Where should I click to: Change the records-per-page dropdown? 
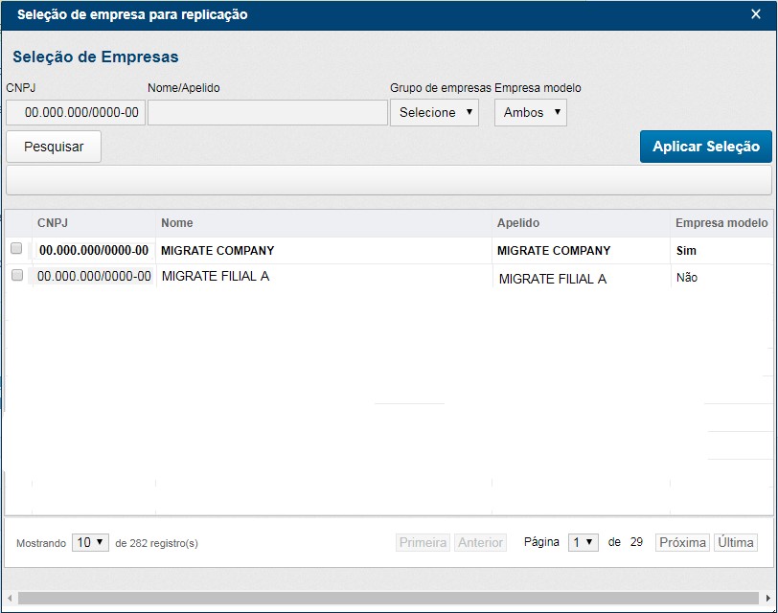(90, 542)
